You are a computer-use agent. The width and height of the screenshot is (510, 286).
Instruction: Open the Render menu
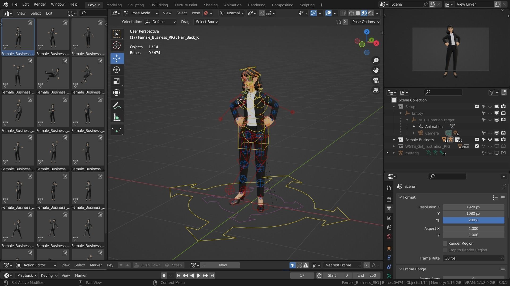(40, 4)
